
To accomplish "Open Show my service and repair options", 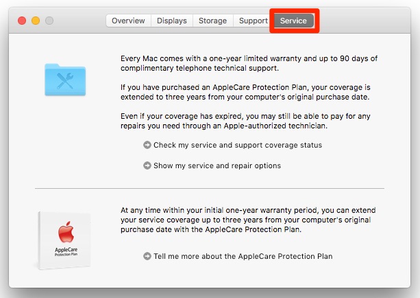I will coord(217,165).
